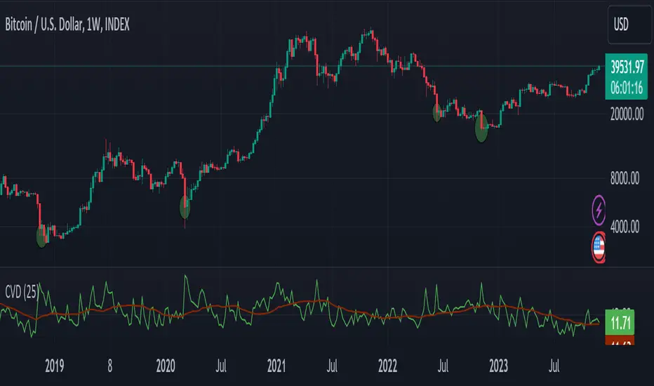The height and width of the screenshot is (386, 654).
Task: Click the US flag economic event icon
Action: (x=599, y=246)
